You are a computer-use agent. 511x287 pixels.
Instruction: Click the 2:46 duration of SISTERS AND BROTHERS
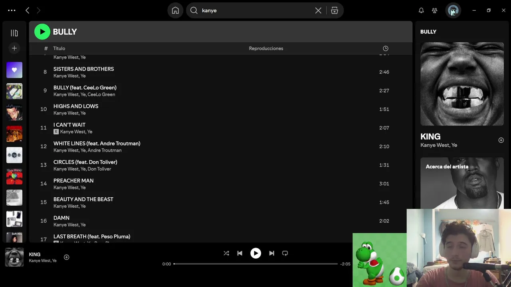(x=384, y=72)
